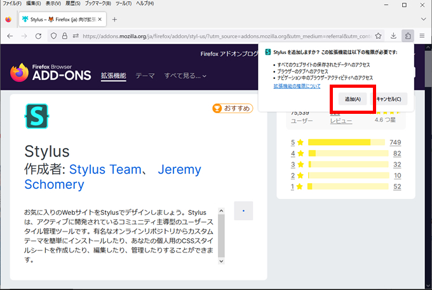Bookmark this page with the star icon

point(378,36)
